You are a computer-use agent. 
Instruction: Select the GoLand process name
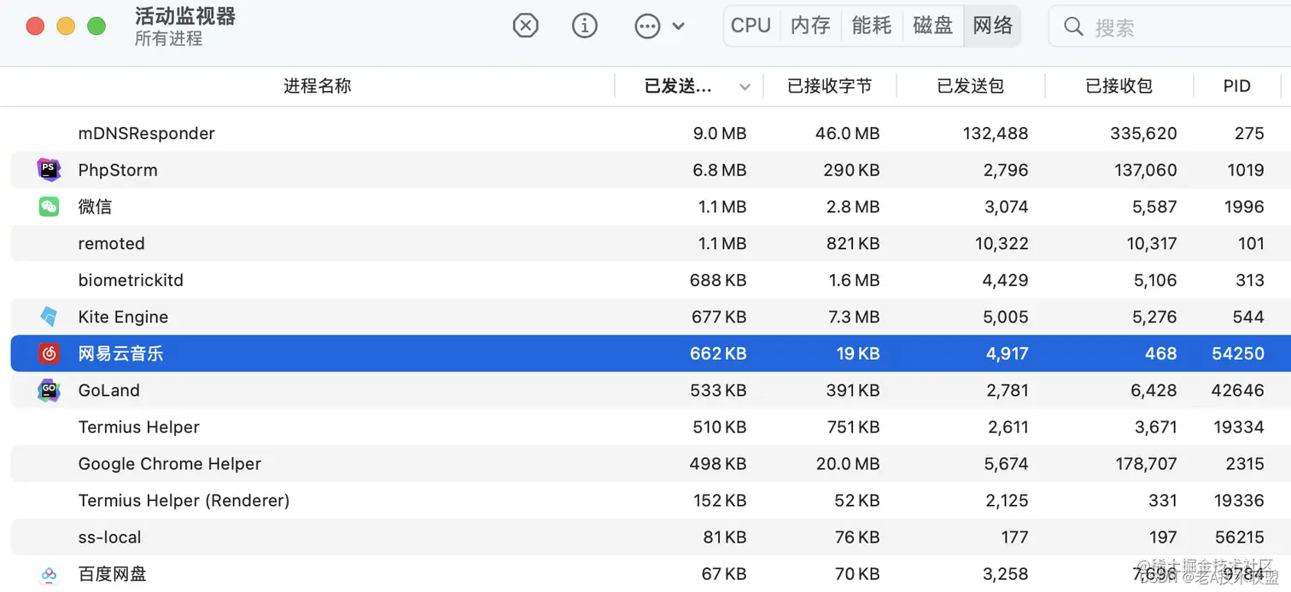click(x=108, y=390)
